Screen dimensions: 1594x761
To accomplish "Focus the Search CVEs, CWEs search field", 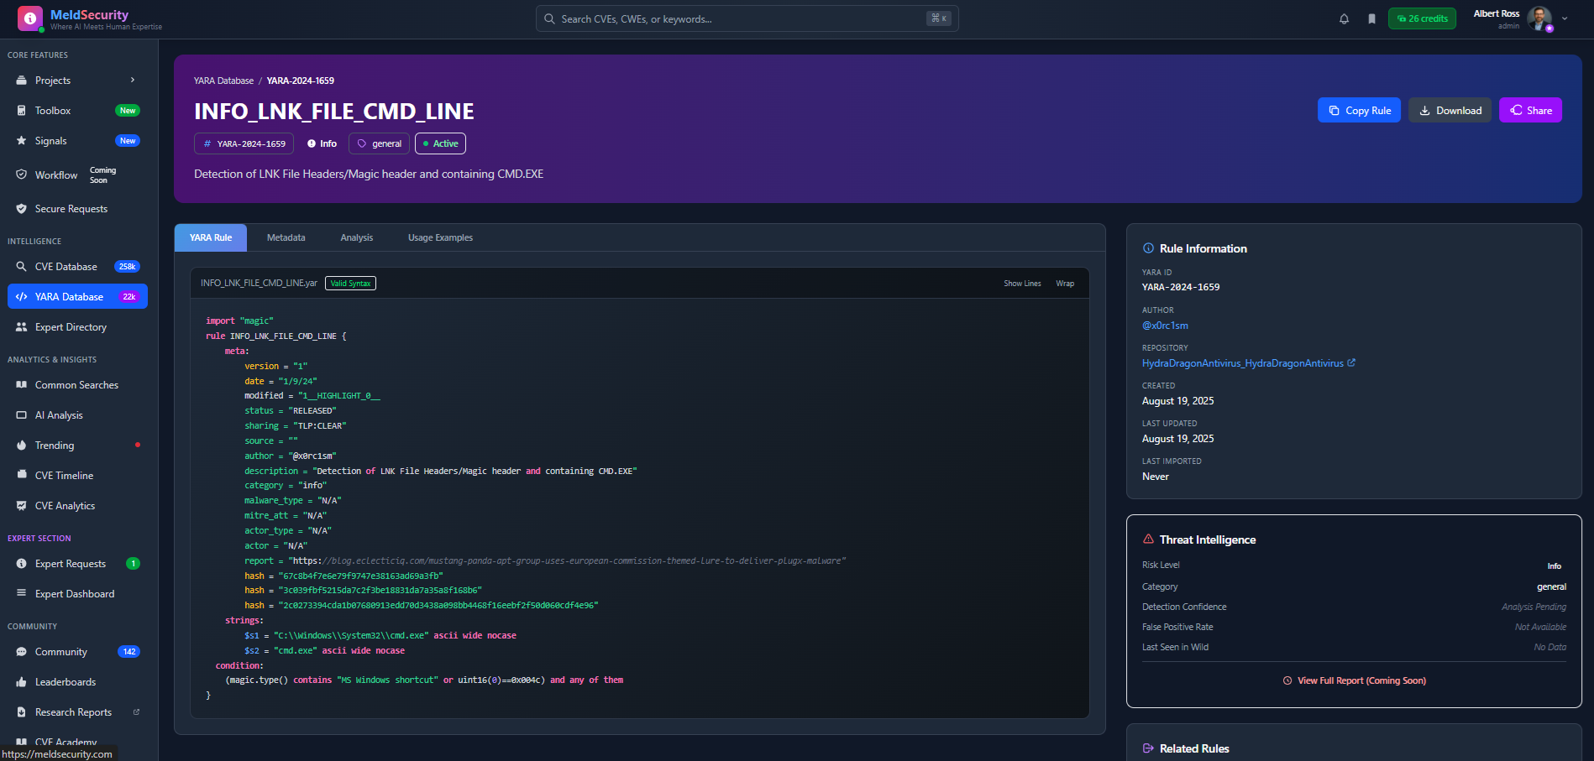I will (747, 18).
